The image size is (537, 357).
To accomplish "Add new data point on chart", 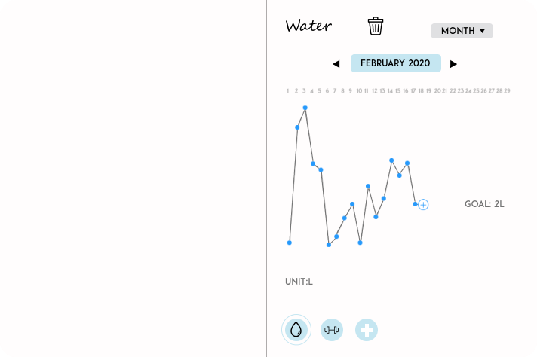I will pyautogui.click(x=424, y=205).
